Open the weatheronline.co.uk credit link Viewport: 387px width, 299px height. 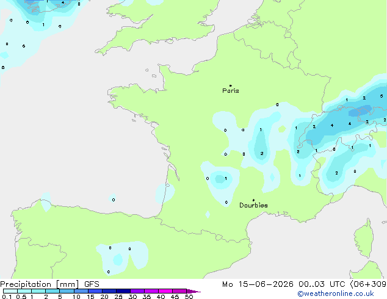(336, 294)
